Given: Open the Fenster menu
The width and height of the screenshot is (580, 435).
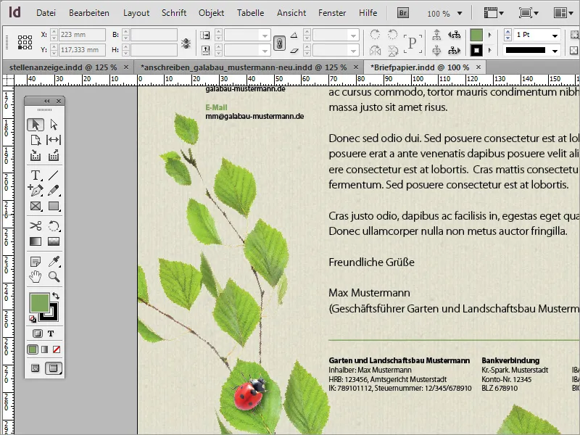Looking at the screenshot, I should click(332, 13).
